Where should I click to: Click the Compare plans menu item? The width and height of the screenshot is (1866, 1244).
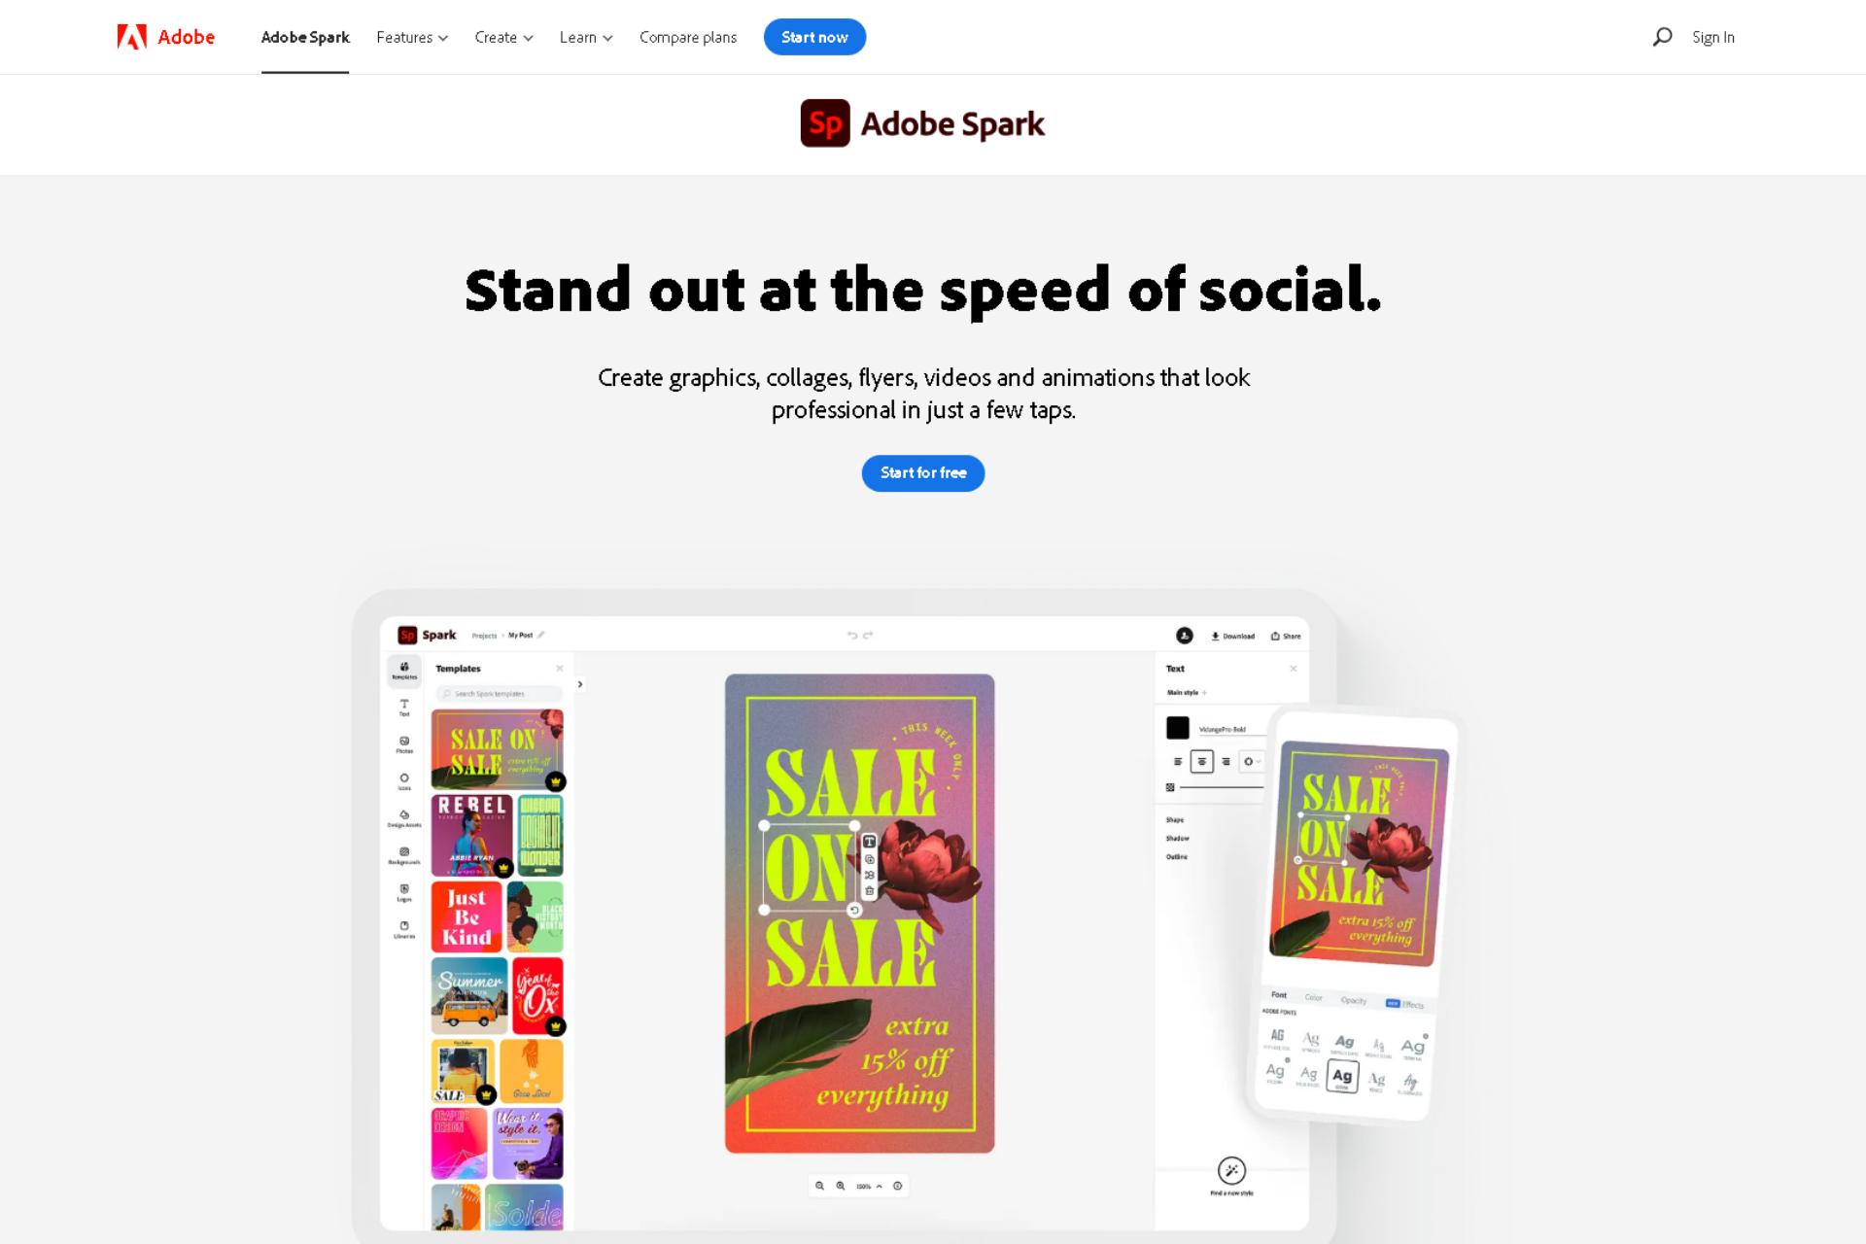pyautogui.click(x=687, y=36)
